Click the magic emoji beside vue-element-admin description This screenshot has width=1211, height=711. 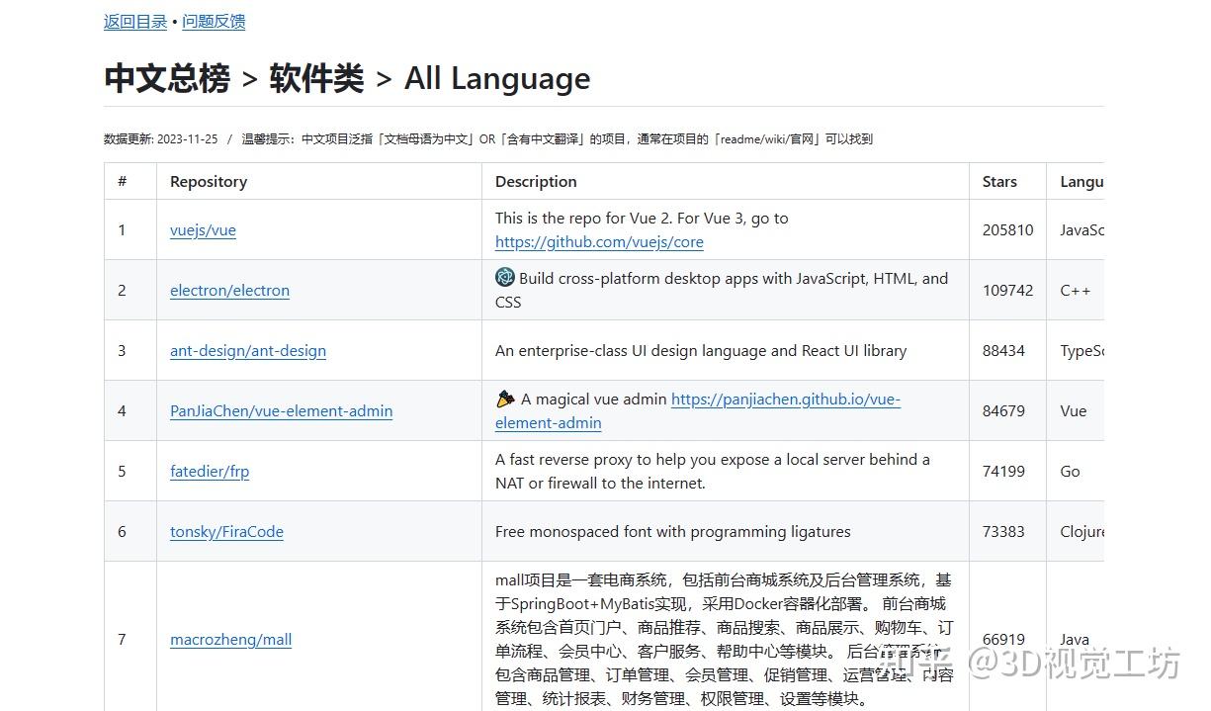tap(504, 399)
